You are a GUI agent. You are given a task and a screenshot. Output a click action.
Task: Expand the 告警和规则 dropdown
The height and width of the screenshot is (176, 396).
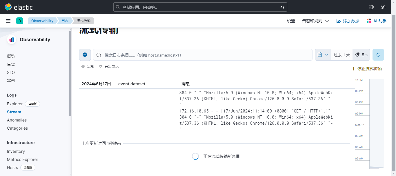tap(315, 21)
